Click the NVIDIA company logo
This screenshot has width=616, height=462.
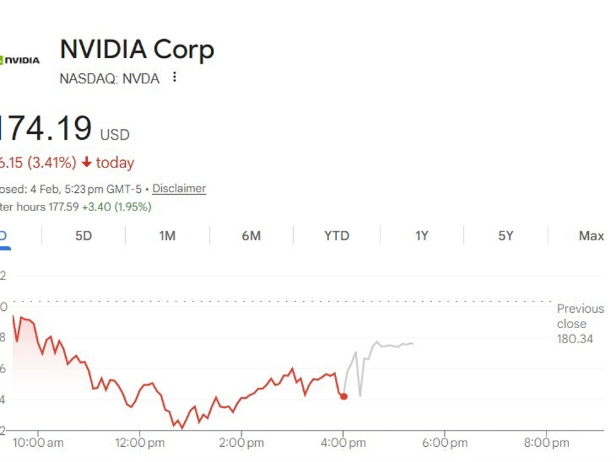pos(20,59)
